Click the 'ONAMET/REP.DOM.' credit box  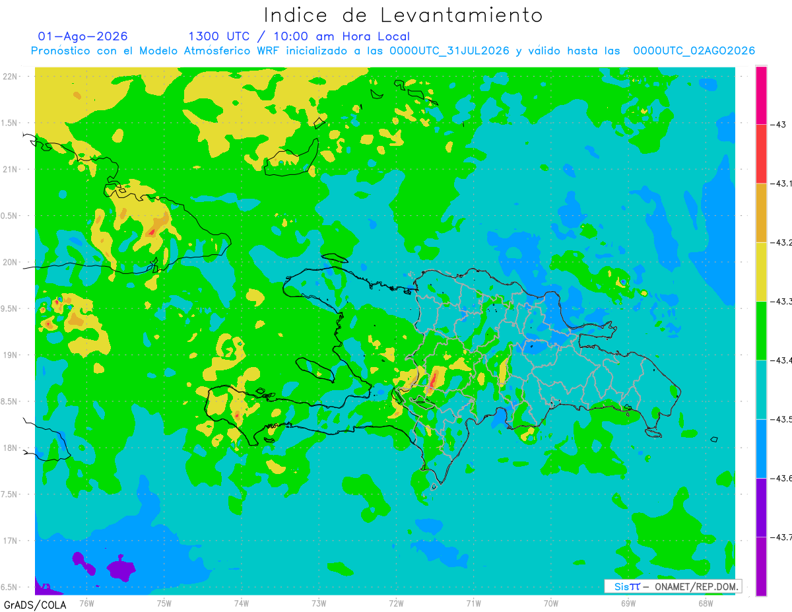[x=673, y=586]
